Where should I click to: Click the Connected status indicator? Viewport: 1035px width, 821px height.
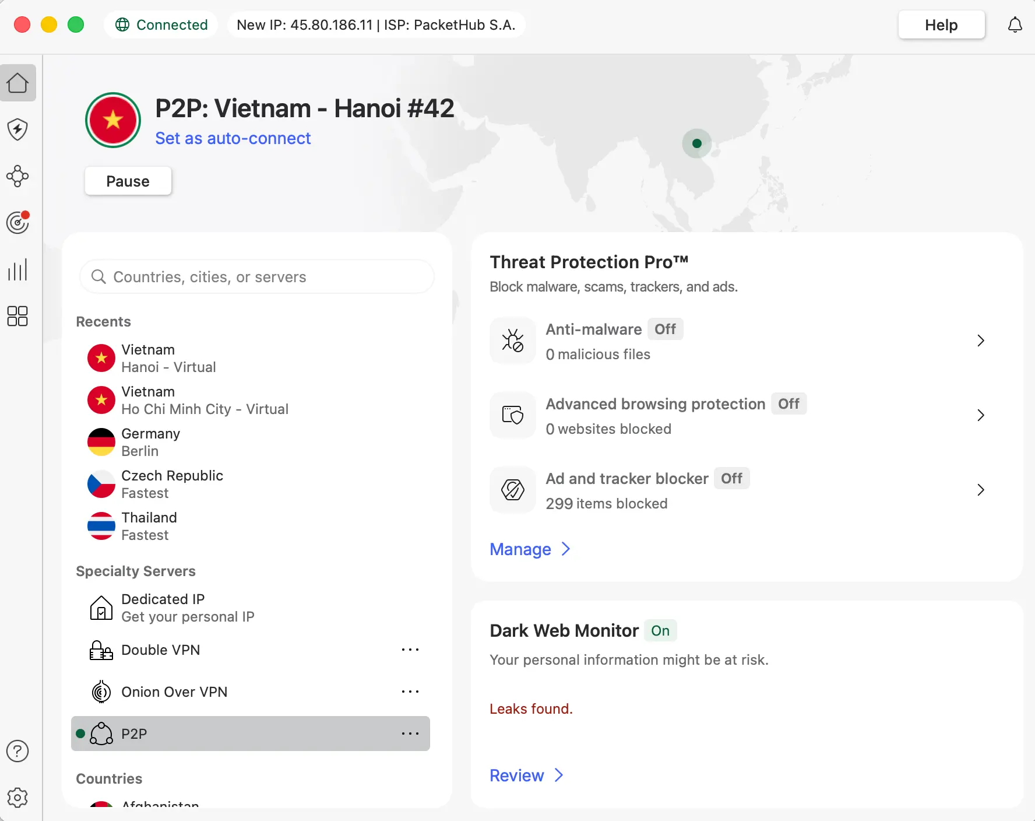(161, 24)
